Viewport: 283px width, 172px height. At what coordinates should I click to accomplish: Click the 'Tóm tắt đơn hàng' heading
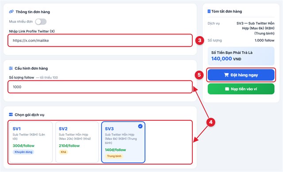tap(227, 11)
